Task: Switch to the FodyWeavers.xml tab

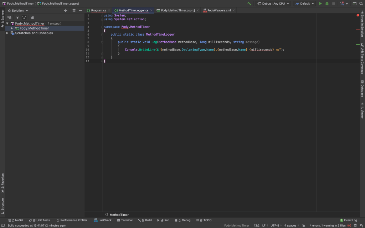Action: [x=219, y=10]
